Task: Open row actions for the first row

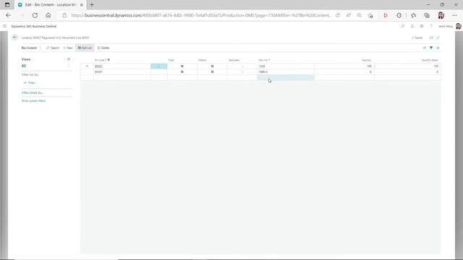Action: 159,66
